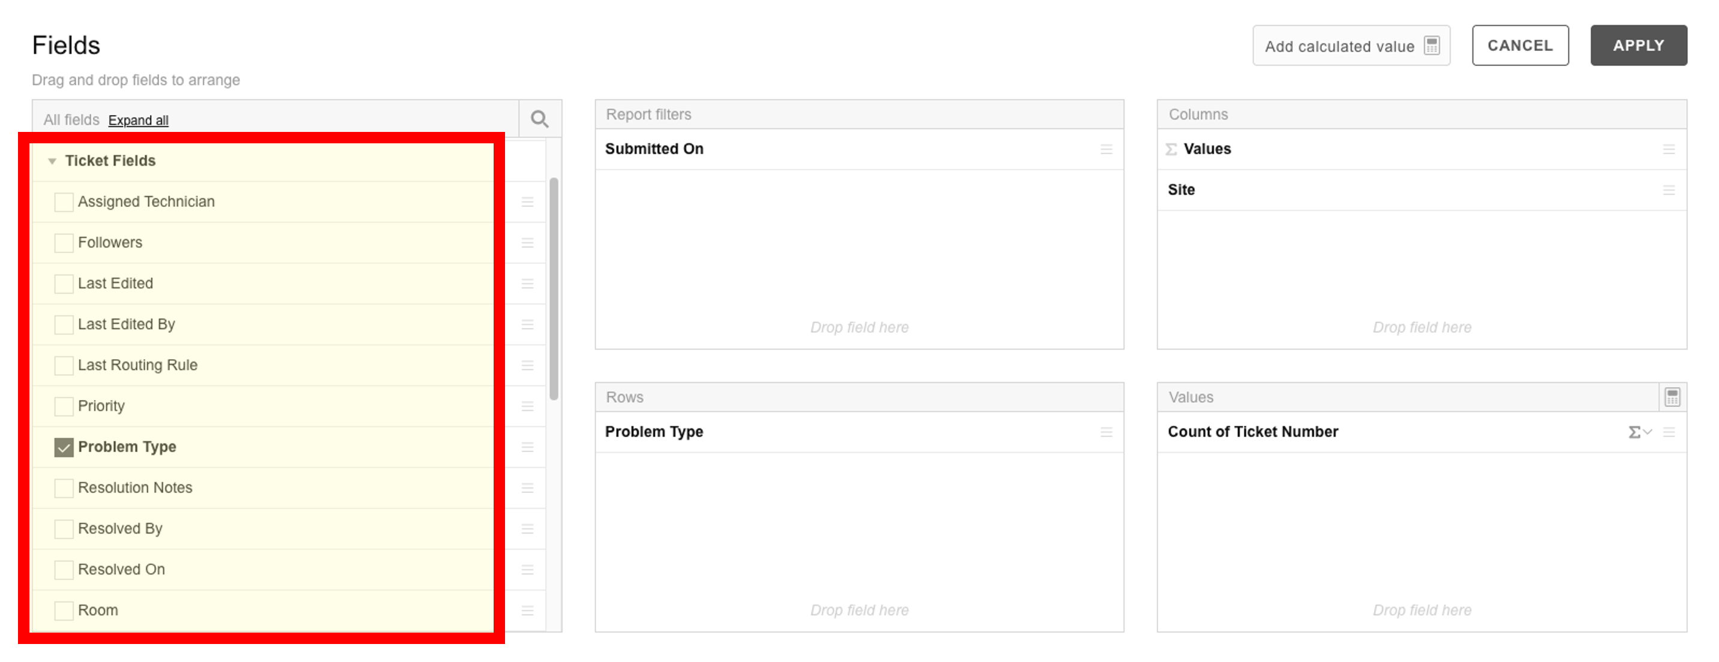Screen dimensions: 1719x662
Task: Click the search fields magnifier icon
Action: (x=539, y=119)
